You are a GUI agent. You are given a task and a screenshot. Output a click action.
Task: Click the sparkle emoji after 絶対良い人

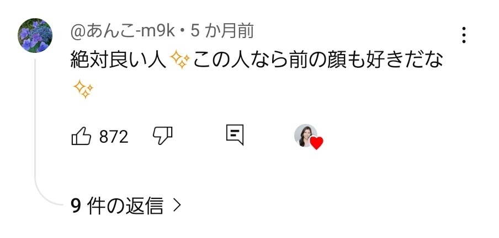point(179,59)
